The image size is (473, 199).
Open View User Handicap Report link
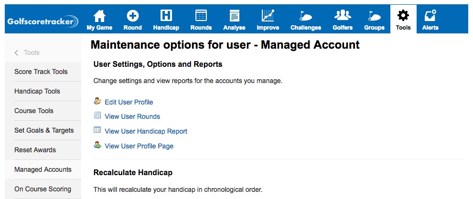click(x=146, y=131)
